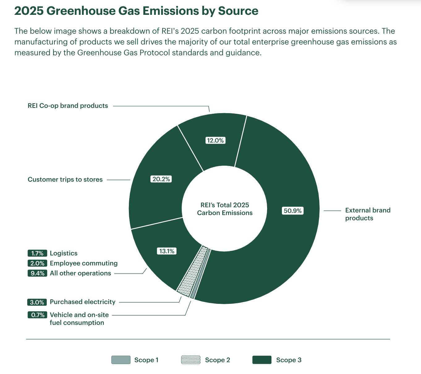Click the "REI Co-op brand products" label
Screen dimensions: 421x374
click(x=68, y=106)
